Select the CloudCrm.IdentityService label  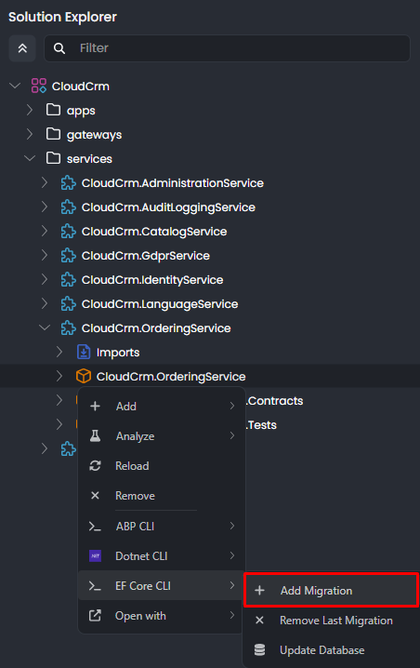pos(152,280)
